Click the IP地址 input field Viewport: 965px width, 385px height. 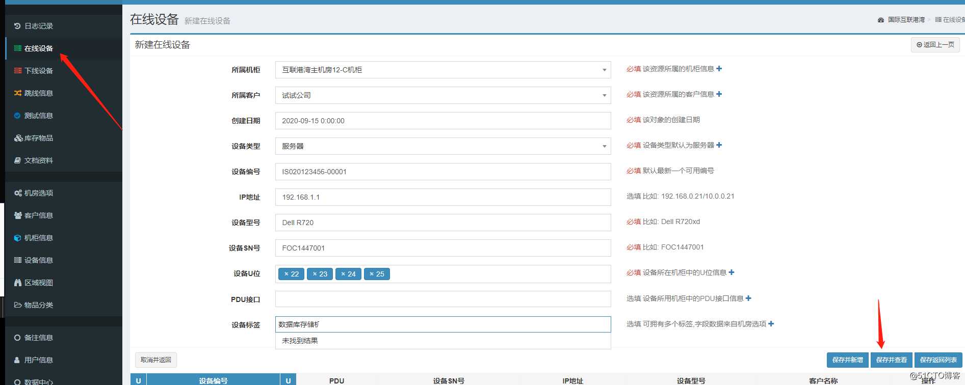point(443,197)
